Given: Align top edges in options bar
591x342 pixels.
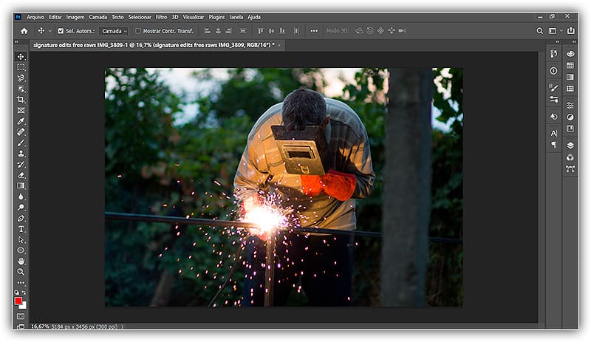Looking at the screenshot, I should pyautogui.click(x=260, y=31).
